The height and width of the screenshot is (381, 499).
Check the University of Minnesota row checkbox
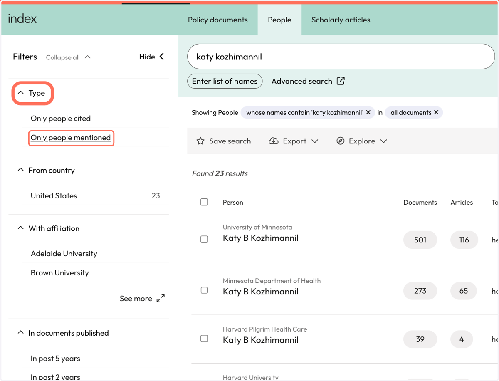(204, 239)
